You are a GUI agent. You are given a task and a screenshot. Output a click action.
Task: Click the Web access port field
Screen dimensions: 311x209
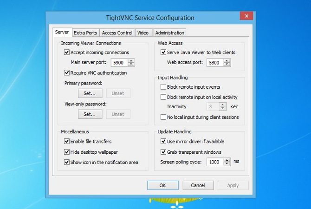(x=215, y=63)
